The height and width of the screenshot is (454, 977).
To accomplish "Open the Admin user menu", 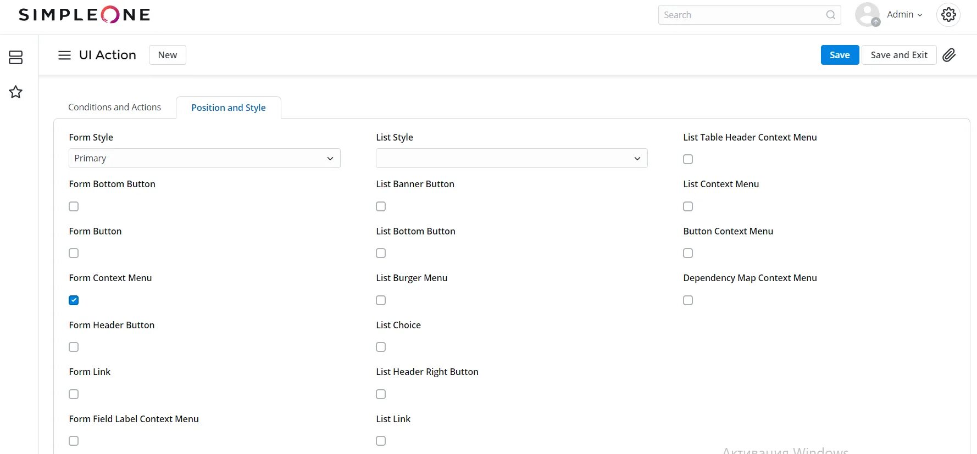I will tap(904, 15).
